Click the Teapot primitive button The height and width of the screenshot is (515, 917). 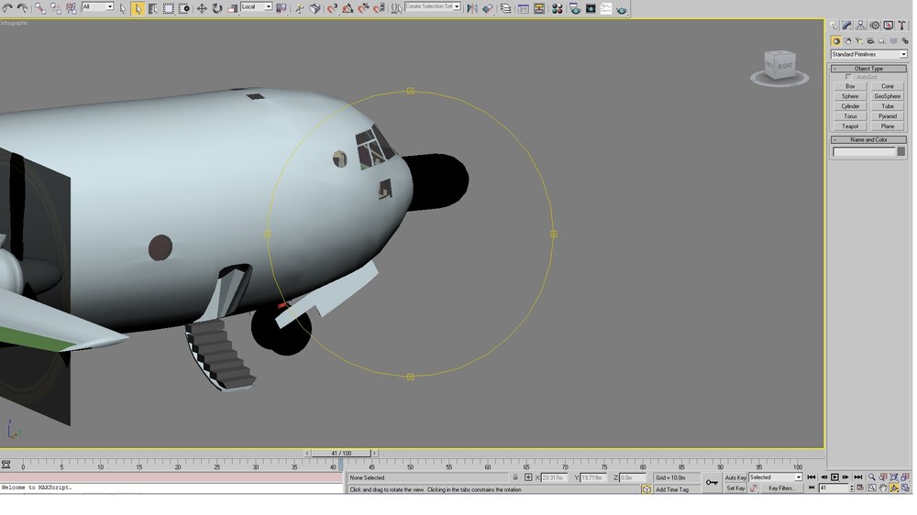coord(850,126)
